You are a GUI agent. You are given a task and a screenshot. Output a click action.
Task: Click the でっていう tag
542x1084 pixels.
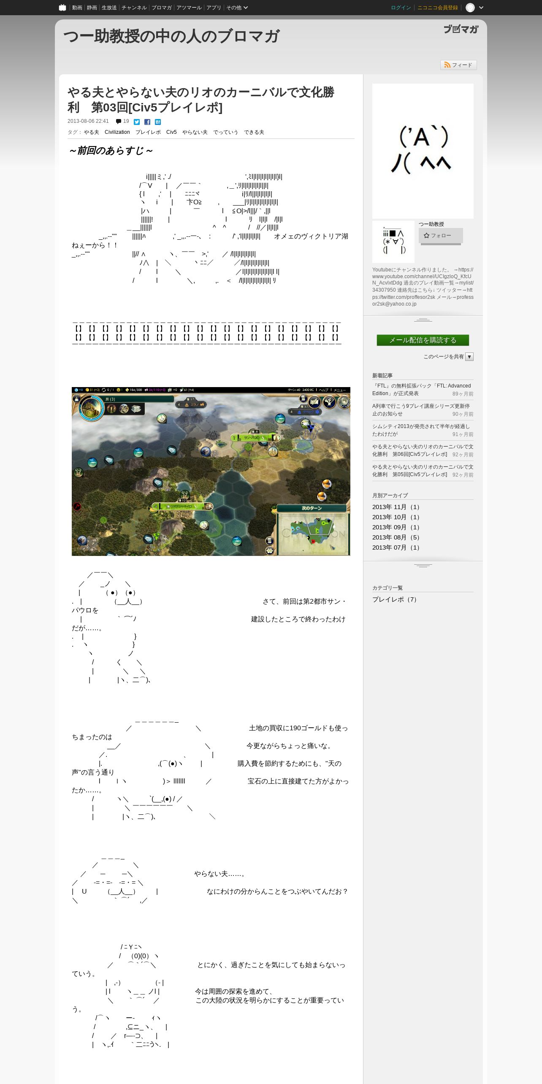coord(226,132)
